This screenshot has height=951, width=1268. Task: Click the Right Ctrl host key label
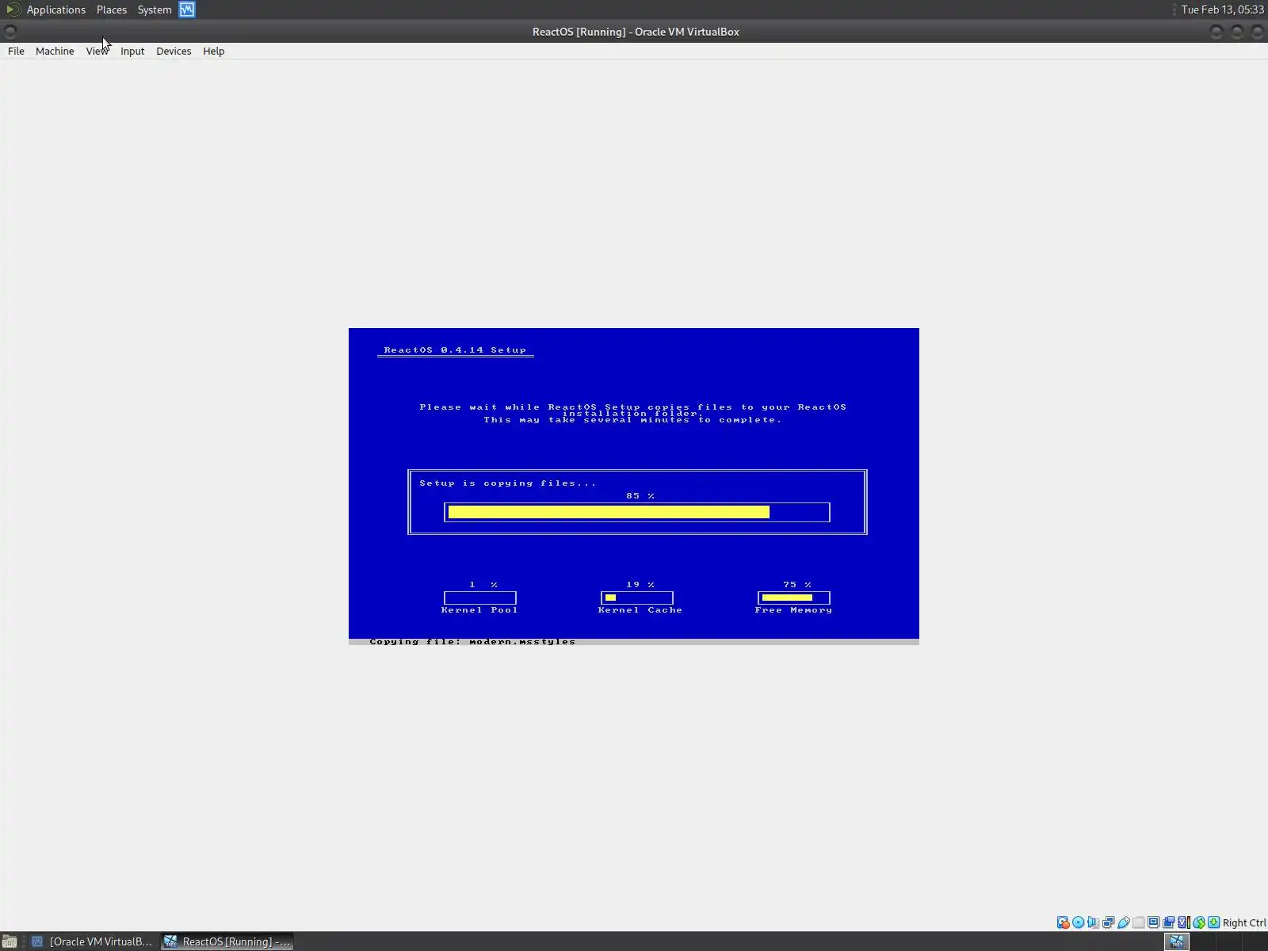(x=1244, y=922)
